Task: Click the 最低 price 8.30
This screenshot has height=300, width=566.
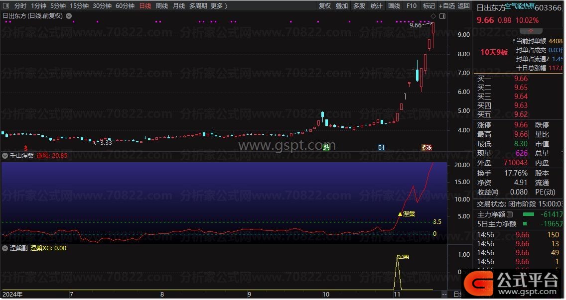Action: (x=521, y=143)
